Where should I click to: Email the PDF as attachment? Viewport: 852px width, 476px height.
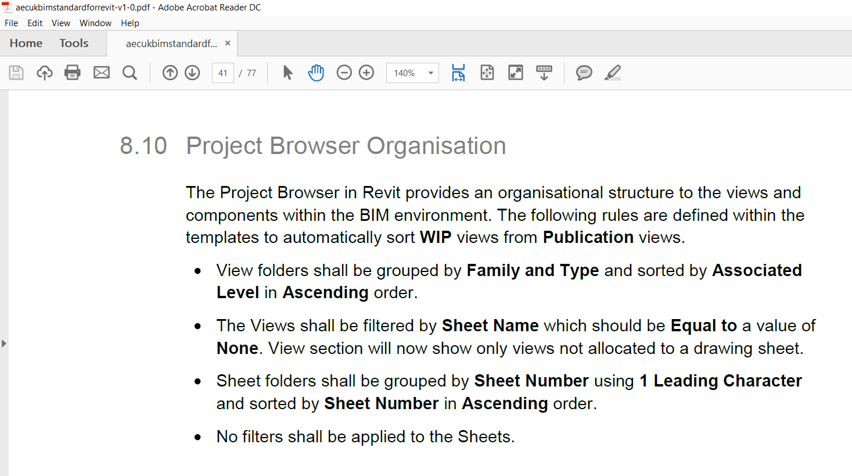101,73
